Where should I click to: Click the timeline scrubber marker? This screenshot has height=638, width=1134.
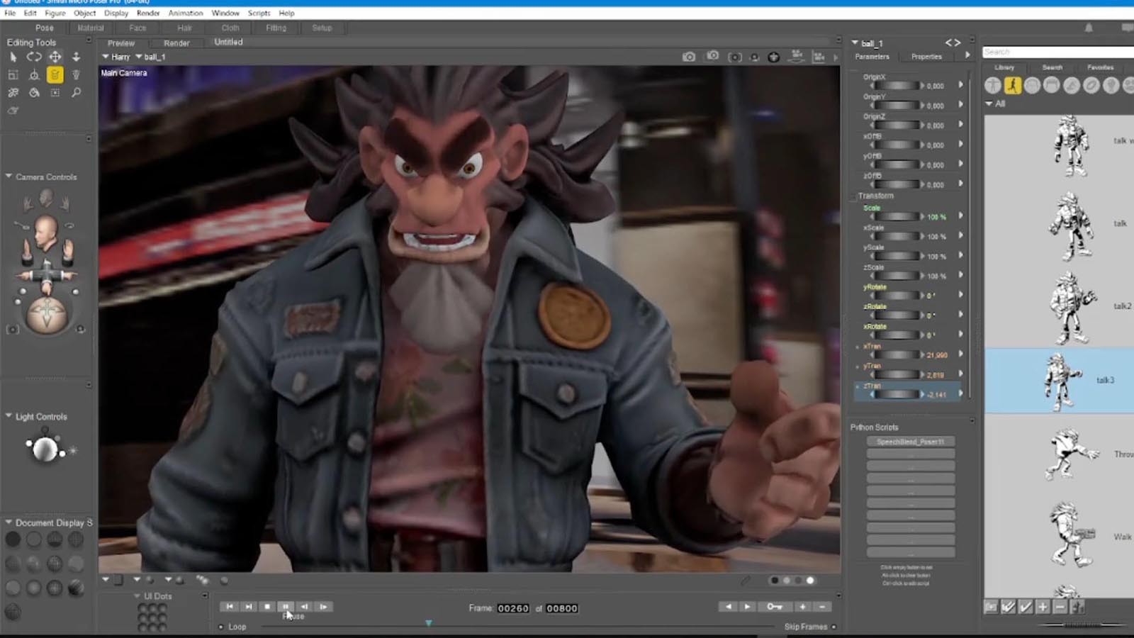pos(428,623)
